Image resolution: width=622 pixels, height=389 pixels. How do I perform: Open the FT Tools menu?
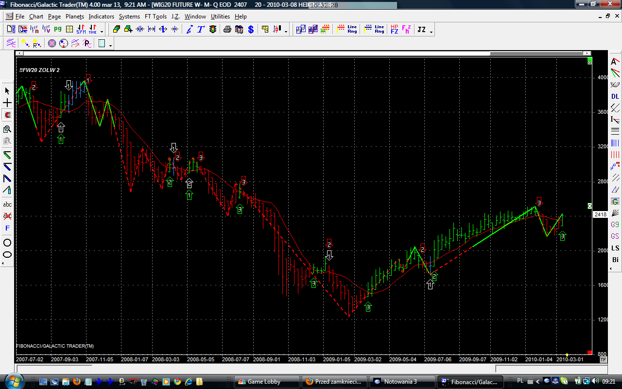click(155, 17)
